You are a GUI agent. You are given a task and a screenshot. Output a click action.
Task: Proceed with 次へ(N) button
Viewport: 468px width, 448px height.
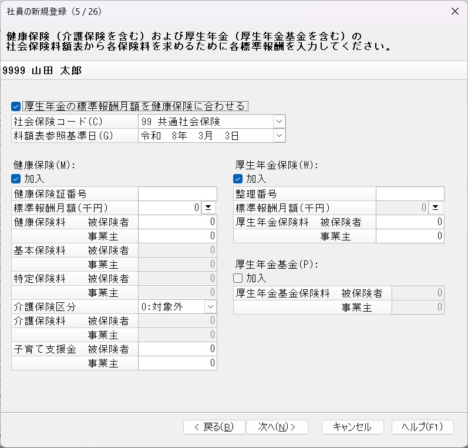[277, 427]
